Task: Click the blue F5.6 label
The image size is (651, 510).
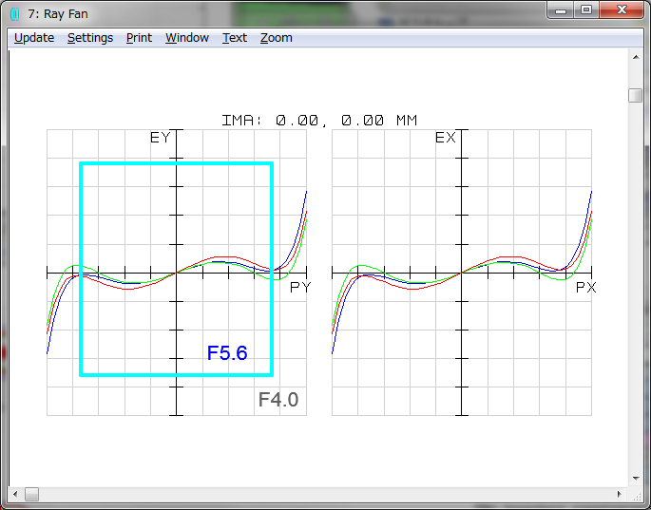Action: (x=227, y=353)
